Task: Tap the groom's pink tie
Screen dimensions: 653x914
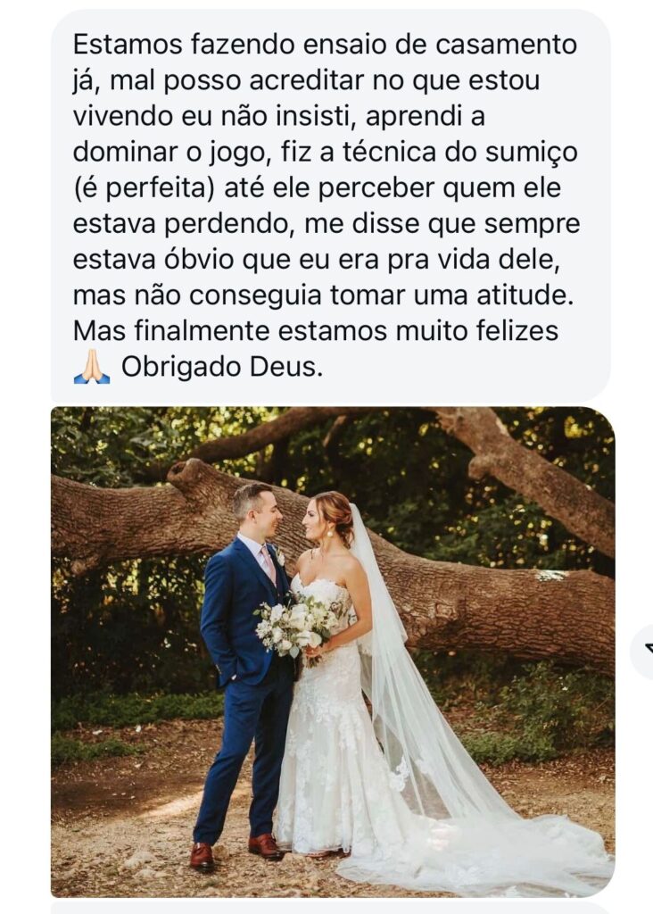Action: pos(268,564)
